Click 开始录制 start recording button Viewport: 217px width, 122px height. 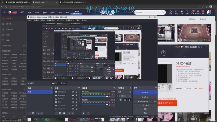point(145,97)
